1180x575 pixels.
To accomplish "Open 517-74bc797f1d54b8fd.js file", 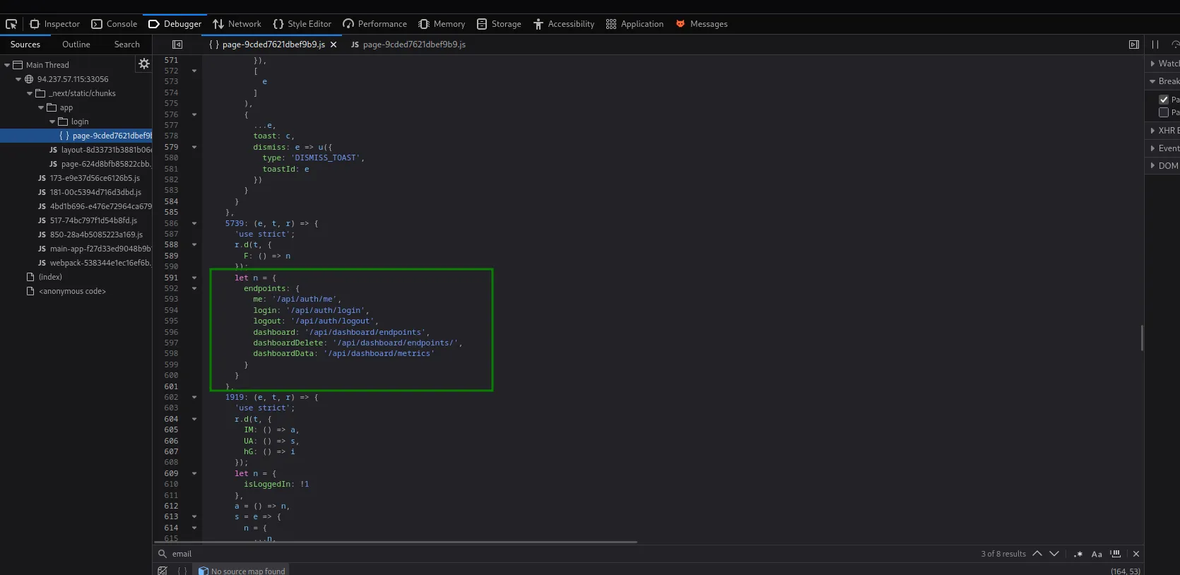I will [88, 220].
